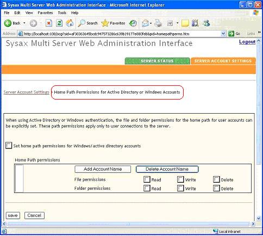The height and width of the screenshot is (236, 263).
Task: Stop page loading with the Stop icon
Action: [x=49, y=23]
